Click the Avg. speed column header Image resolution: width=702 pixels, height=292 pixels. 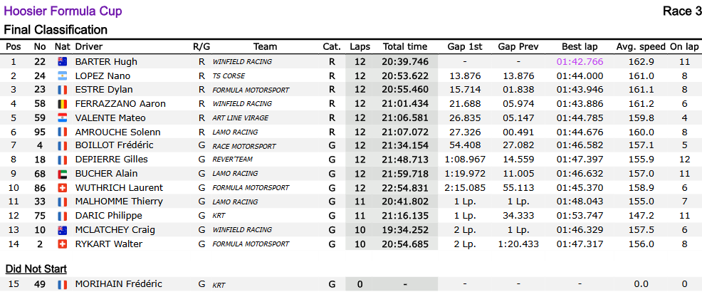click(x=641, y=47)
